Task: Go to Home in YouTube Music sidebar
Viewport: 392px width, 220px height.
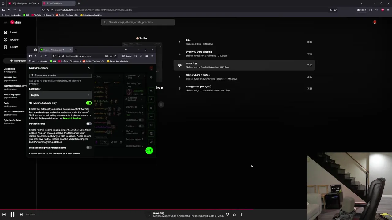Action: pos(10,32)
